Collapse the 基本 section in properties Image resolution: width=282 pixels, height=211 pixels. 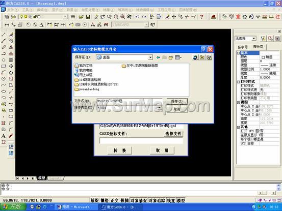238,53
